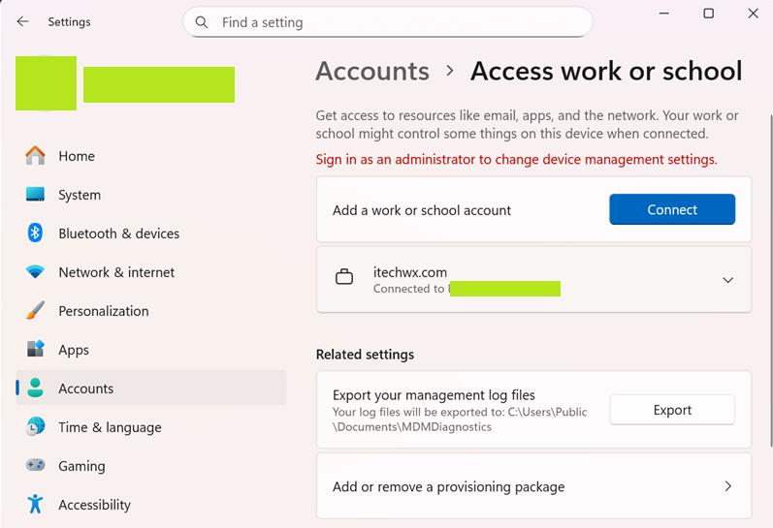Open Accessibility settings label

(x=95, y=505)
